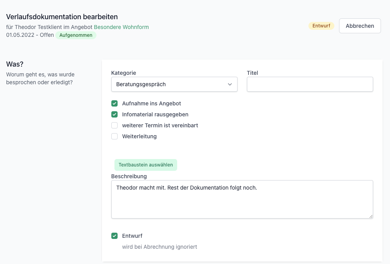Tick the weiterer Termin ist vereinbart checkbox
The height and width of the screenshot is (264, 390).
(114, 125)
